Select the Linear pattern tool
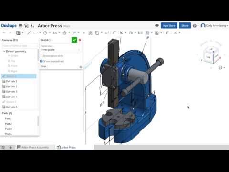Screen dimensions: 229x172 click(147, 33)
